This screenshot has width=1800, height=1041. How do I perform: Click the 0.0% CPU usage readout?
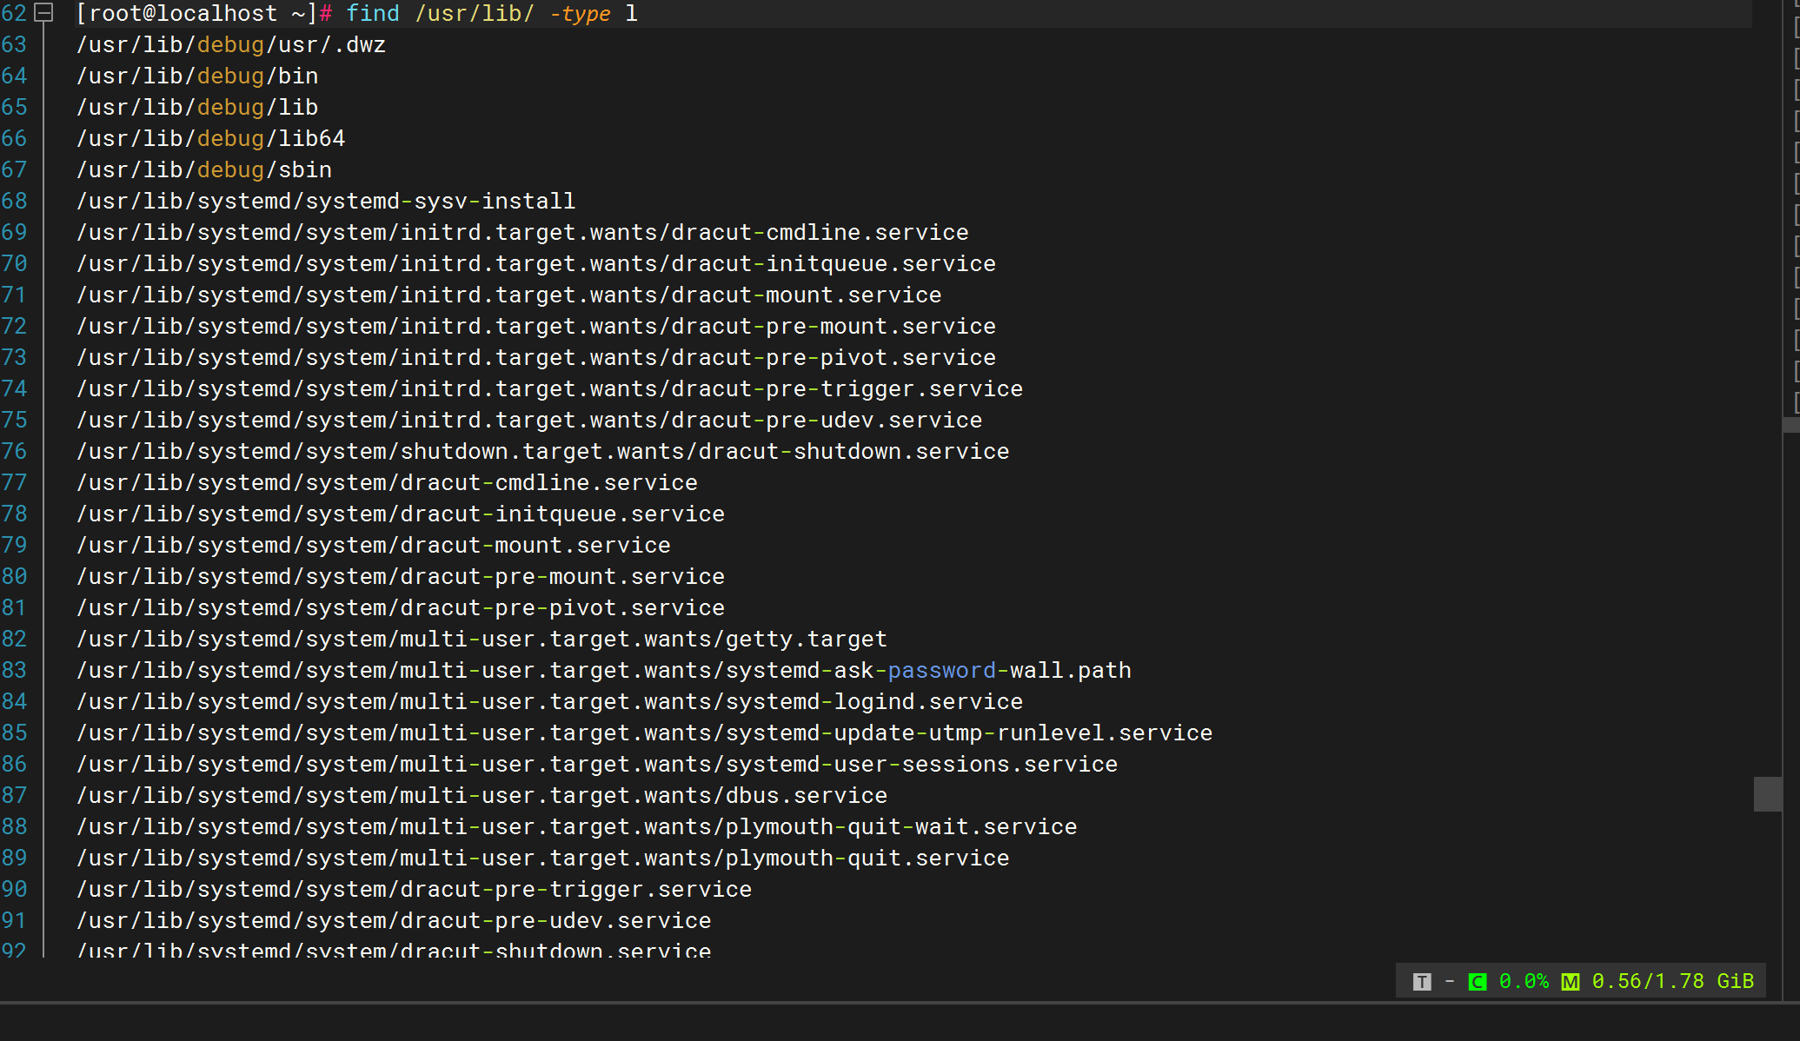1524,981
